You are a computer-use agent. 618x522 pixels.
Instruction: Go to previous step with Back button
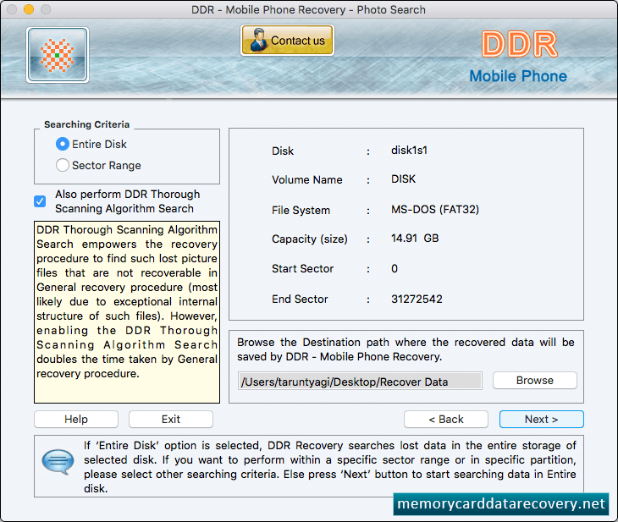[446, 419]
